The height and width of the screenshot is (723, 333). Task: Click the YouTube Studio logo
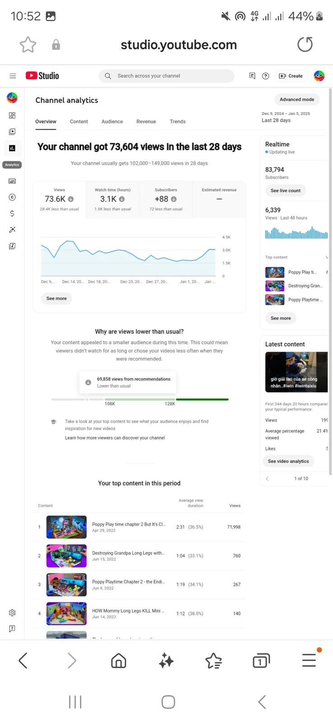(42, 76)
